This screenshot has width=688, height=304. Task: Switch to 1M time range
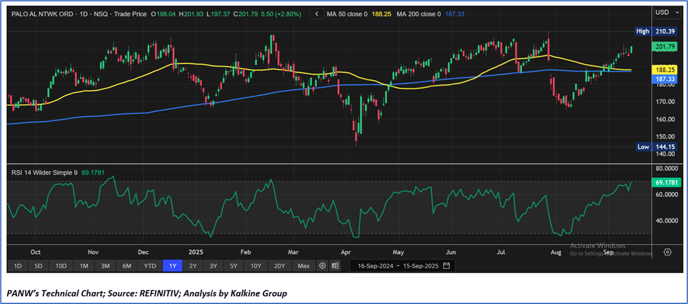84,266
